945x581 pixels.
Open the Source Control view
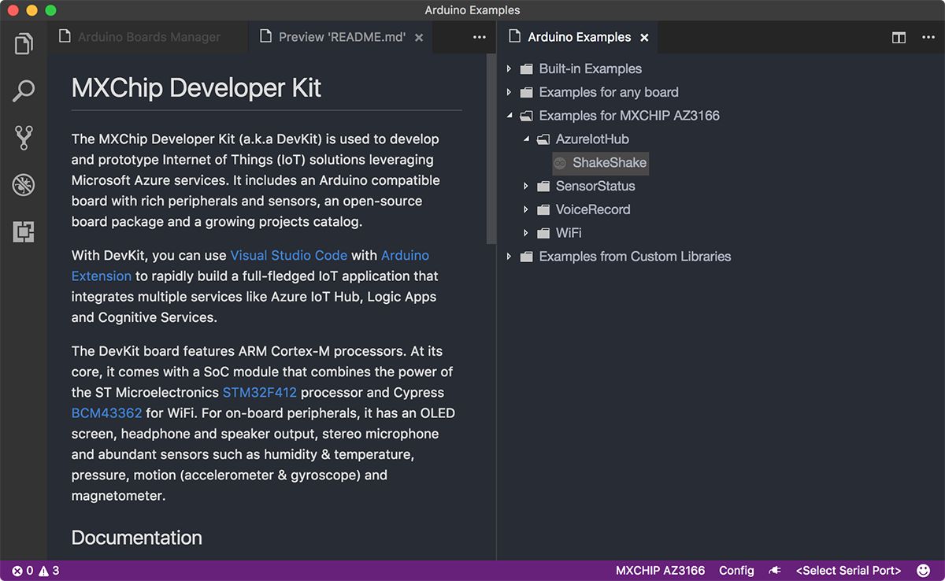coord(23,138)
